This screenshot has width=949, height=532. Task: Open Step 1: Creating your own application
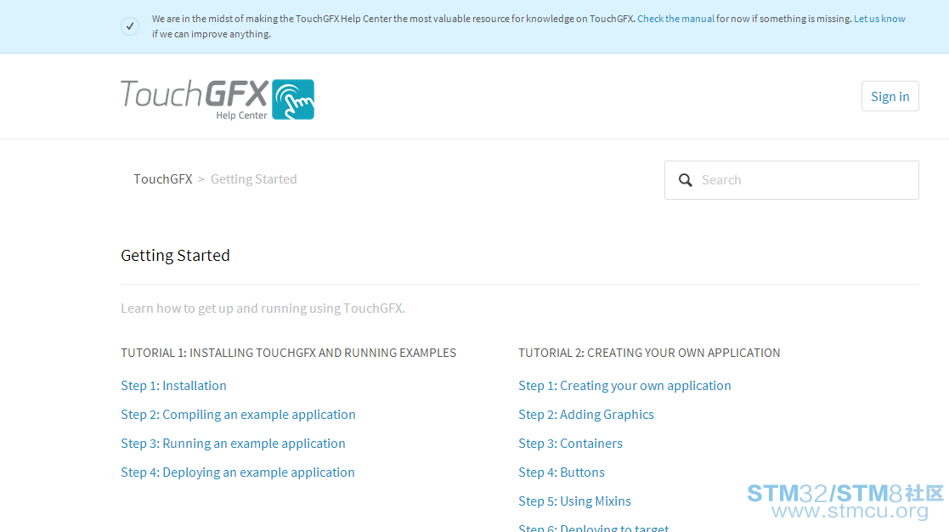624,386
